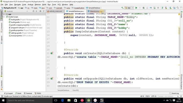
Task: Toggle the Favorites tool window side tab
Action: [x=1, y=85]
